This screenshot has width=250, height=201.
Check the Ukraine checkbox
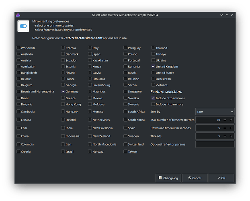coord(153,60)
